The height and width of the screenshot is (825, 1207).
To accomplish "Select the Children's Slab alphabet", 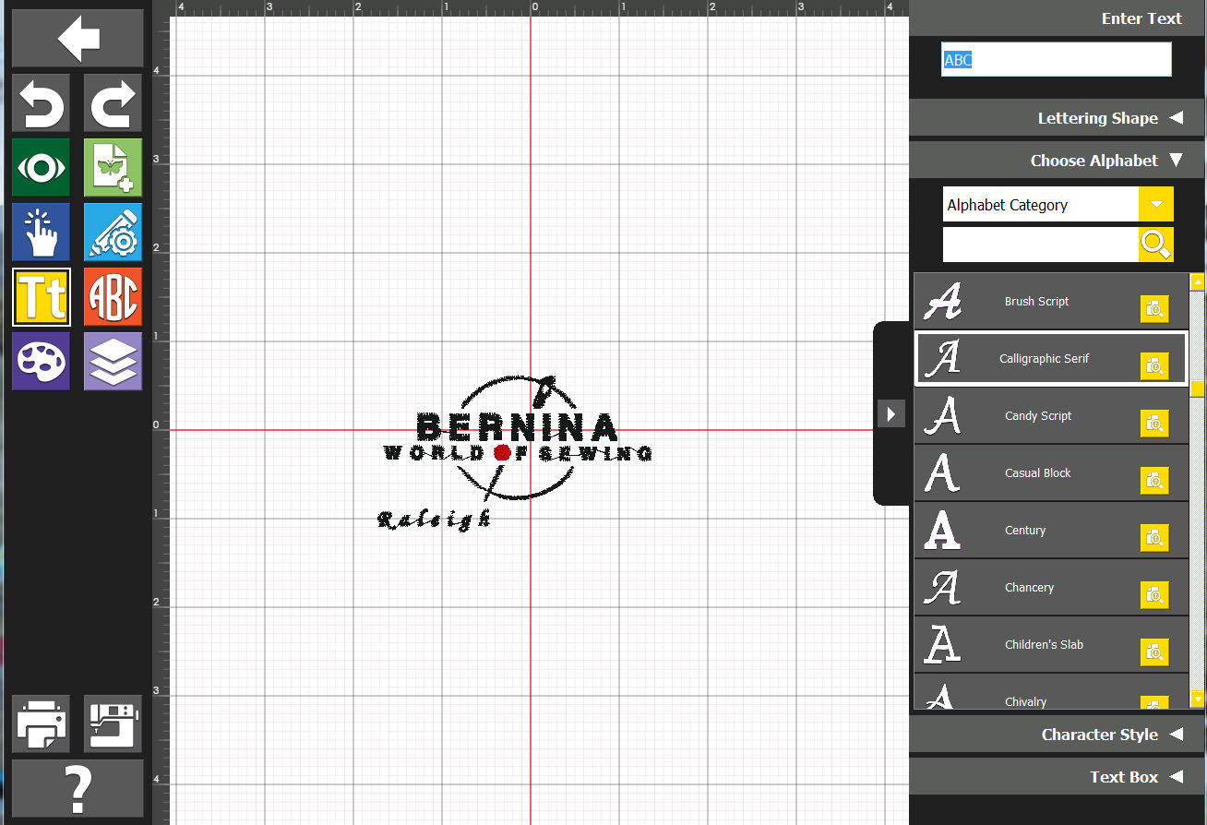I will 1051,645.
